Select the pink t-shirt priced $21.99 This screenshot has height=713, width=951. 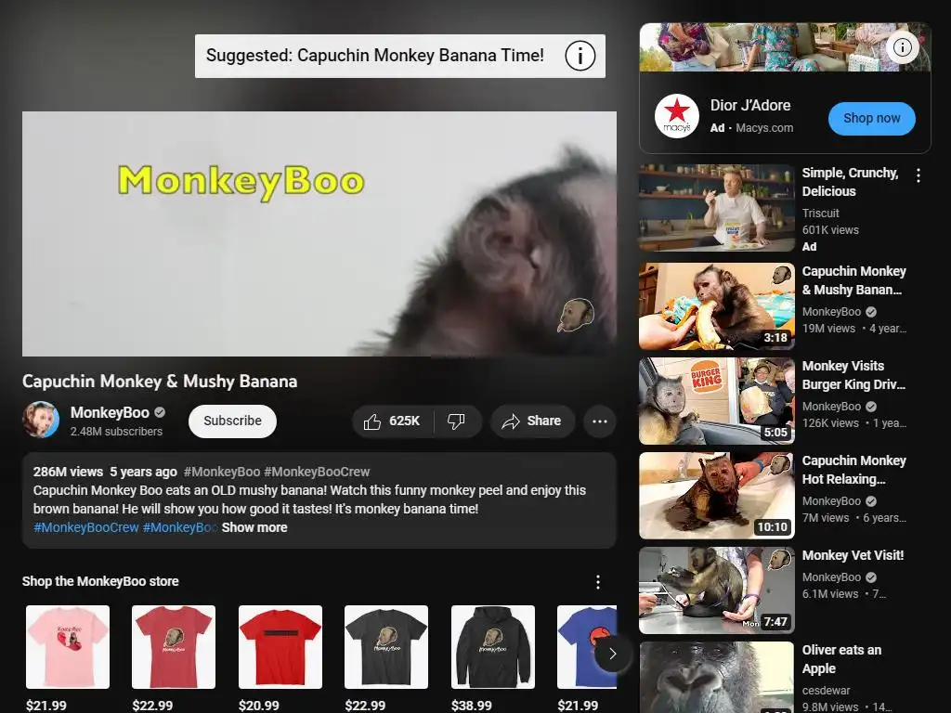(68, 647)
